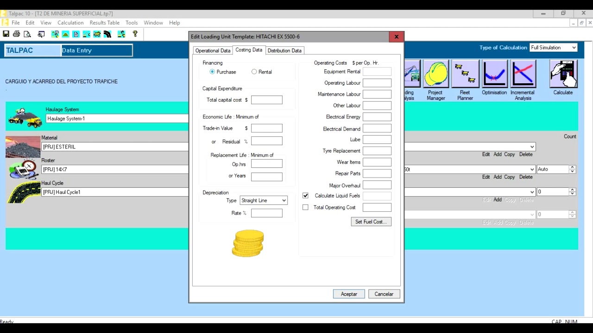Click the Op.hrs replacement life field
The image size is (593, 333).
click(x=267, y=164)
